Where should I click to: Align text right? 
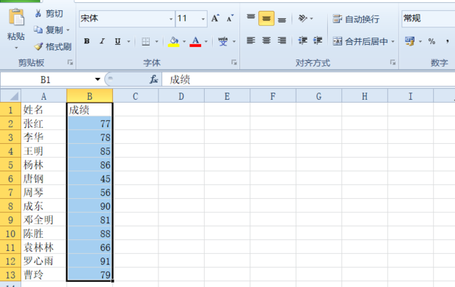282,40
